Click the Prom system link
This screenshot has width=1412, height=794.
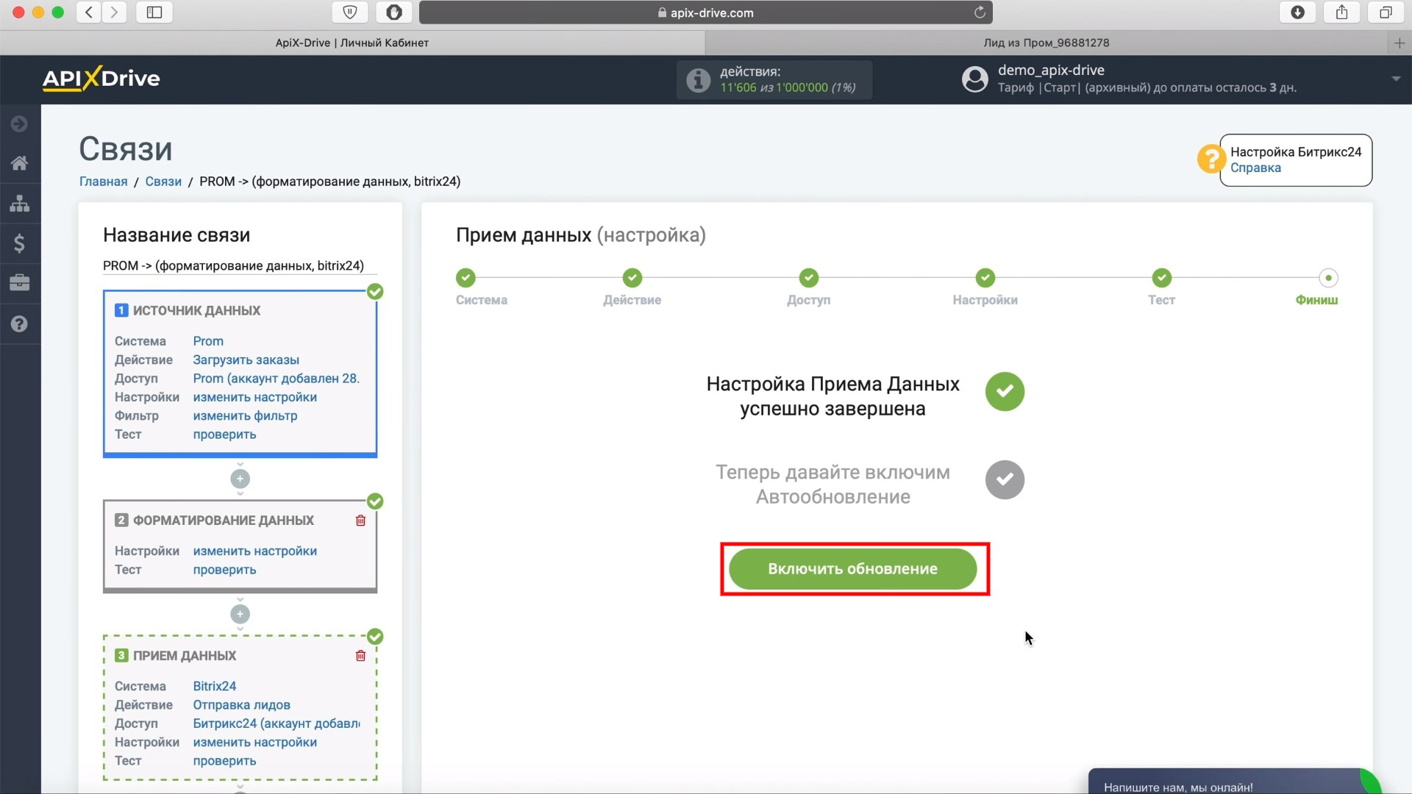[x=208, y=341]
